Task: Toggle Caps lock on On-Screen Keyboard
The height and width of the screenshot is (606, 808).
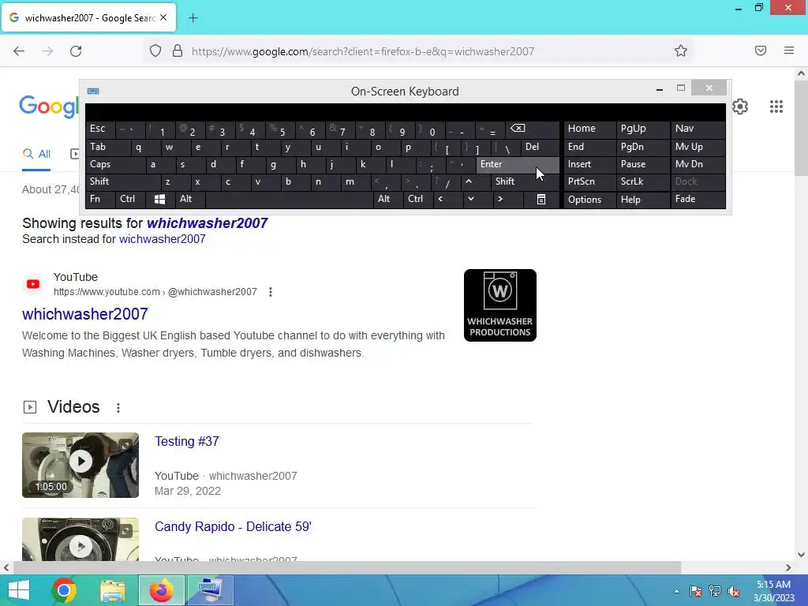Action: (115, 164)
